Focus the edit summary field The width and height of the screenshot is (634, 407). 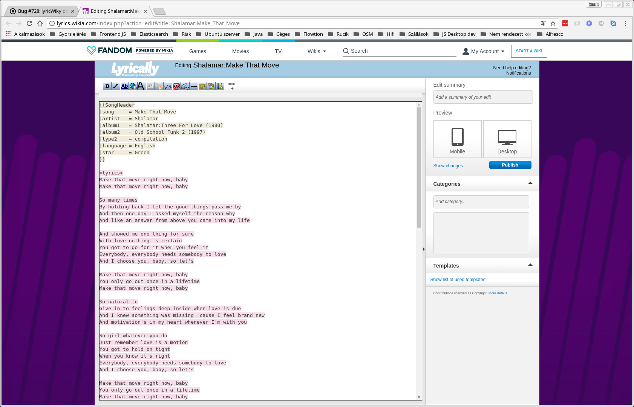pos(483,97)
